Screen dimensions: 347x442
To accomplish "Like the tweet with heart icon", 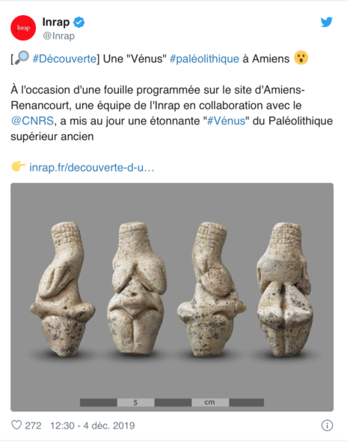I will (x=16, y=425).
